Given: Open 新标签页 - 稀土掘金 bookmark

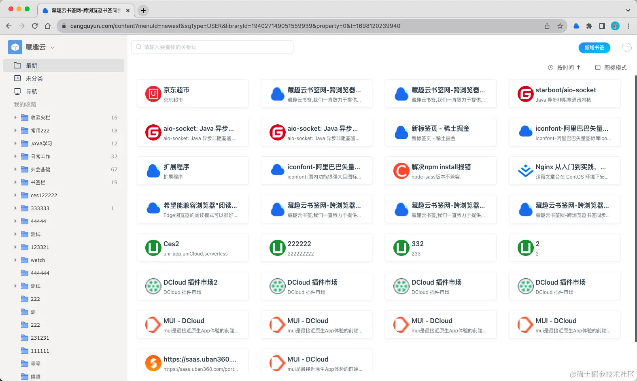Looking at the screenshot, I should [441, 132].
